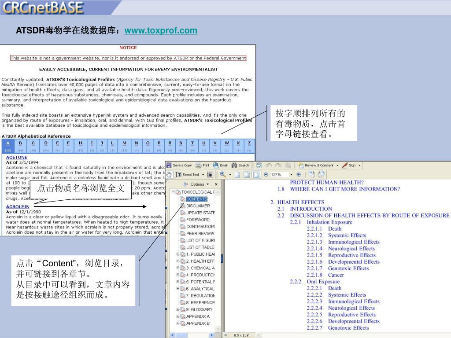The height and width of the screenshot is (338, 451).
Task: Click the Save a Copy button
Action: (x=179, y=165)
